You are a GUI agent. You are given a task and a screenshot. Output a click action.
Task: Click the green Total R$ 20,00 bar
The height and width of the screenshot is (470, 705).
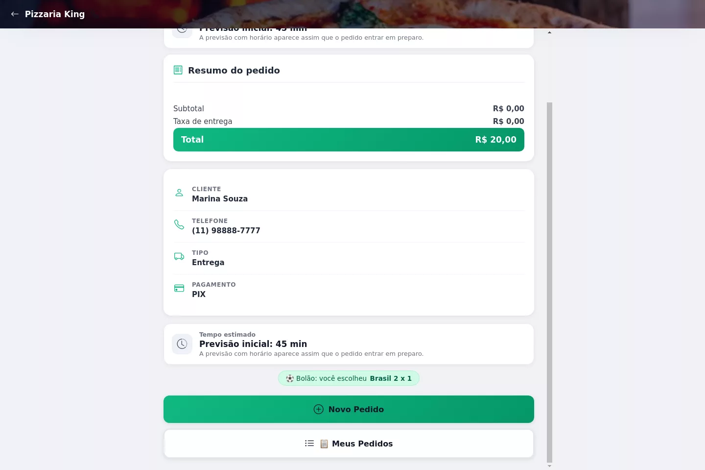pos(349,140)
